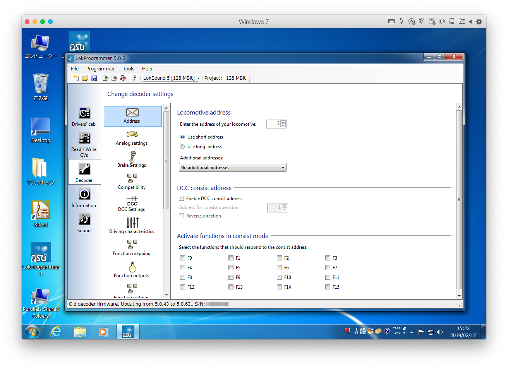Open the Help menu
This screenshot has height=368, width=508.
click(147, 68)
